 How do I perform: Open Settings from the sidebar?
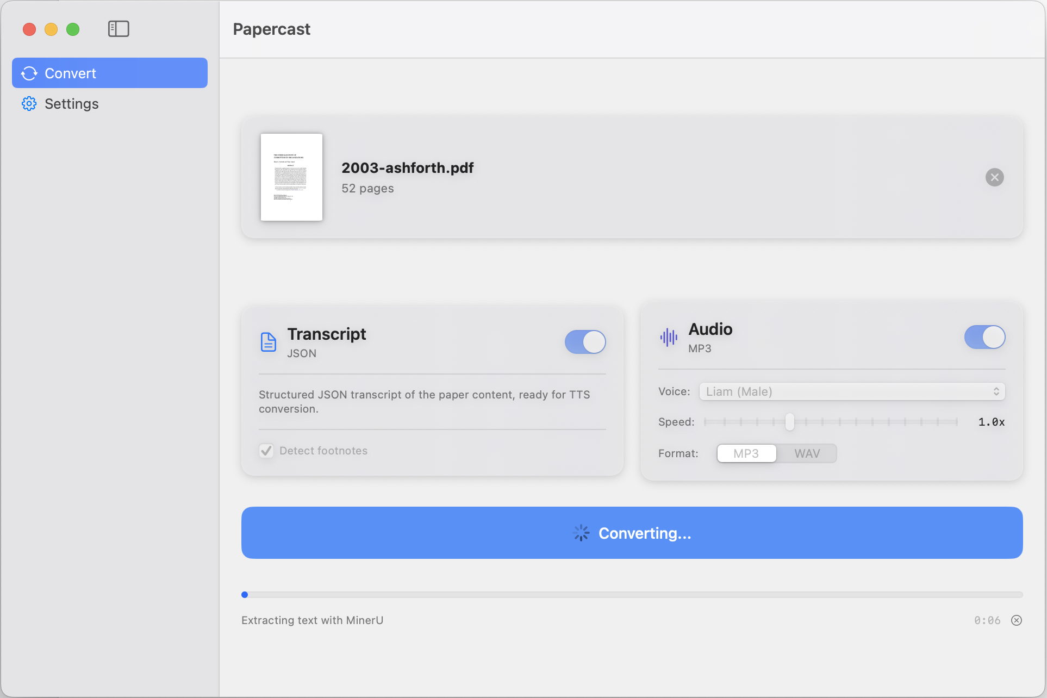point(71,103)
